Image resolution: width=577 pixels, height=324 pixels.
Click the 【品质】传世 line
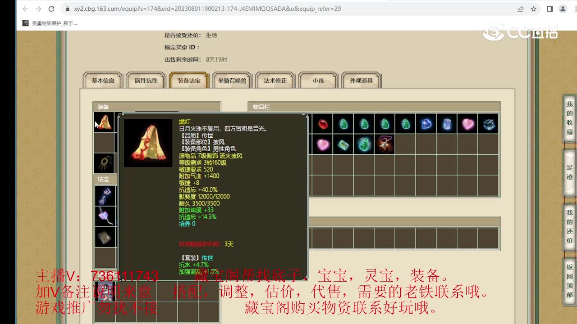click(196, 135)
